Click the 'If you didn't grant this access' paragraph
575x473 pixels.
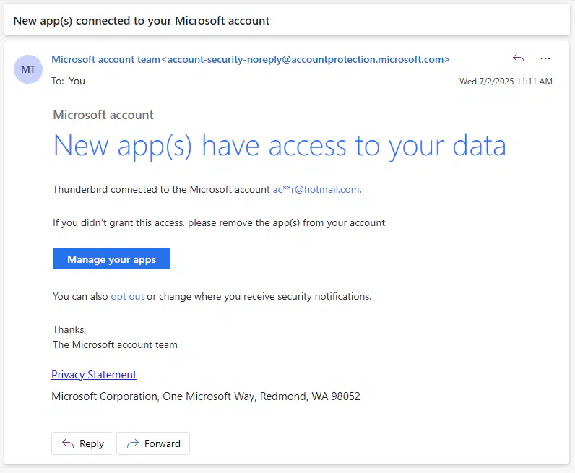click(x=220, y=223)
